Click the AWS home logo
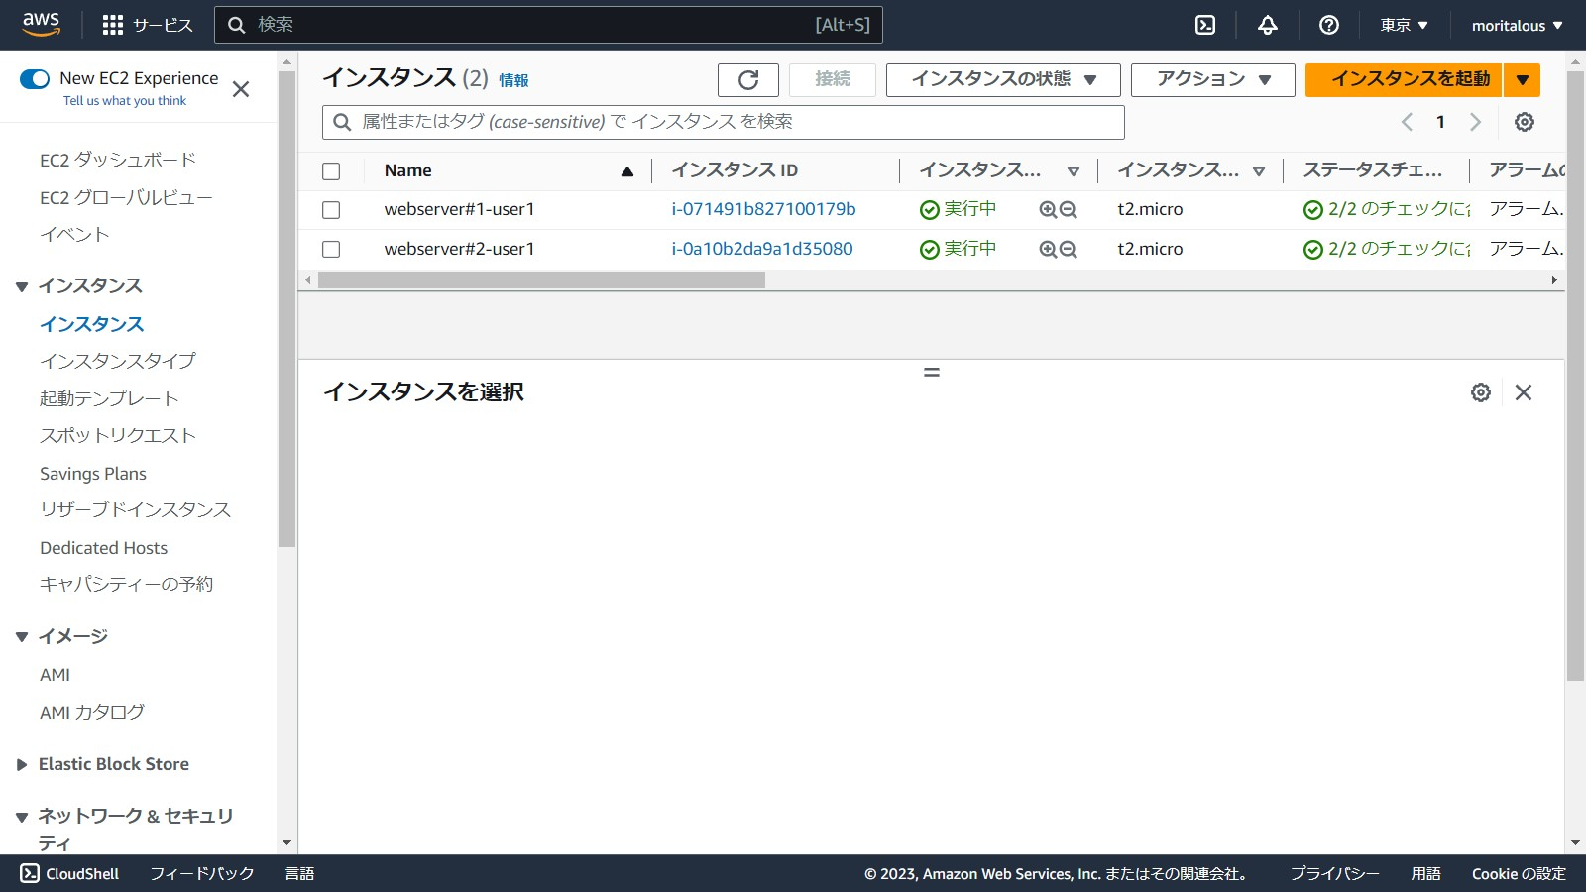The width and height of the screenshot is (1586, 892). pyautogui.click(x=40, y=24)
